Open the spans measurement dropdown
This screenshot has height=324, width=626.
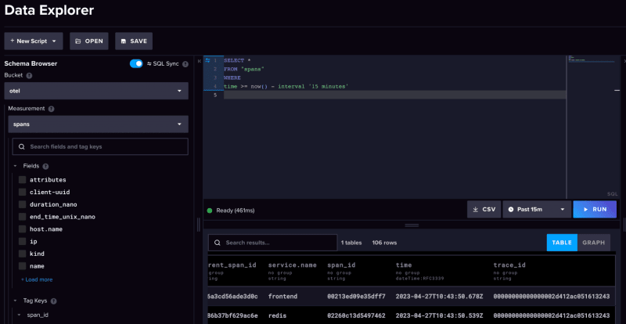99,124
